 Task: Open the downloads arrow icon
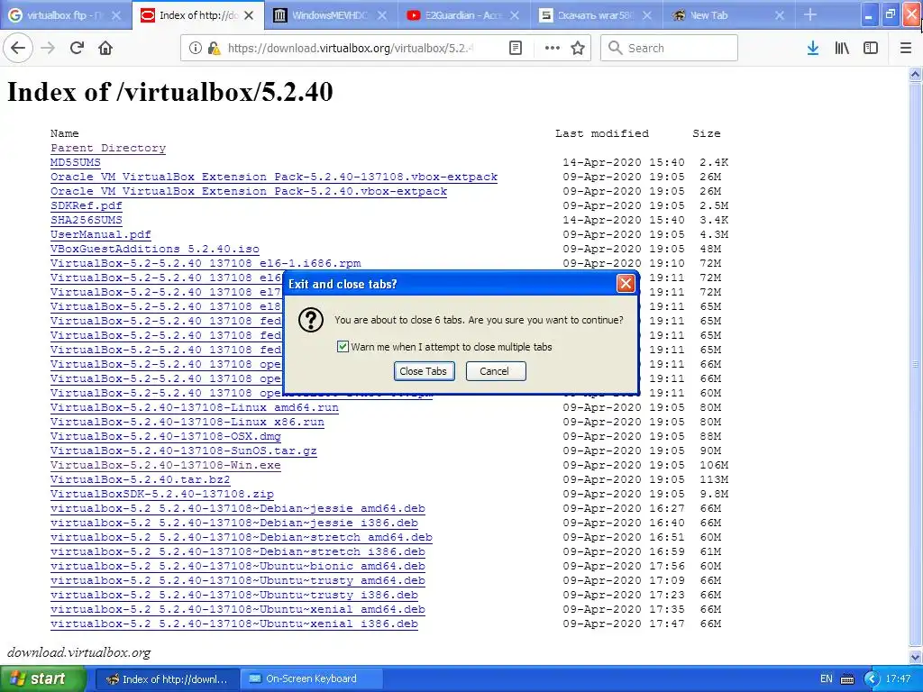click(813, 49)
